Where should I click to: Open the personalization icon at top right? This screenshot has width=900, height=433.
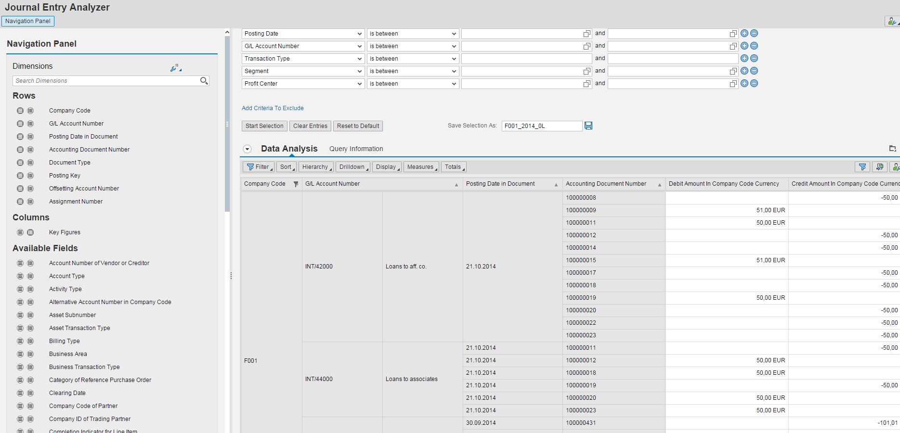pos(892,21)
